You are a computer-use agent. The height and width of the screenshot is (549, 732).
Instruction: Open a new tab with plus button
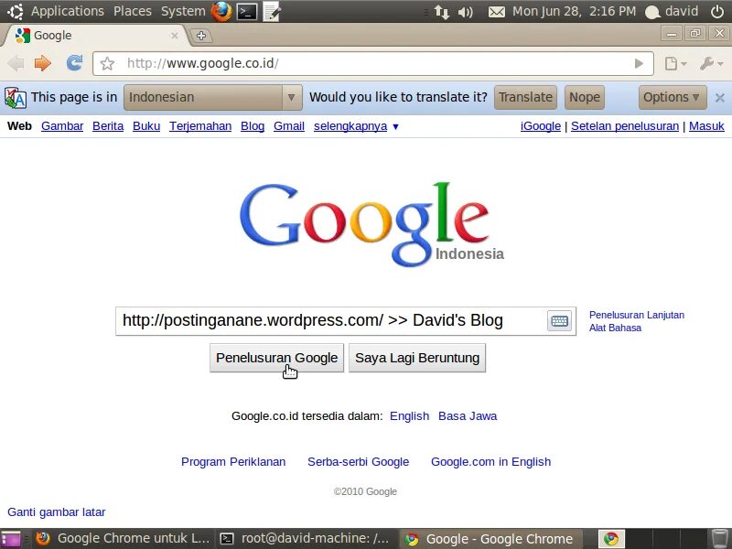[x=201, y=36]
